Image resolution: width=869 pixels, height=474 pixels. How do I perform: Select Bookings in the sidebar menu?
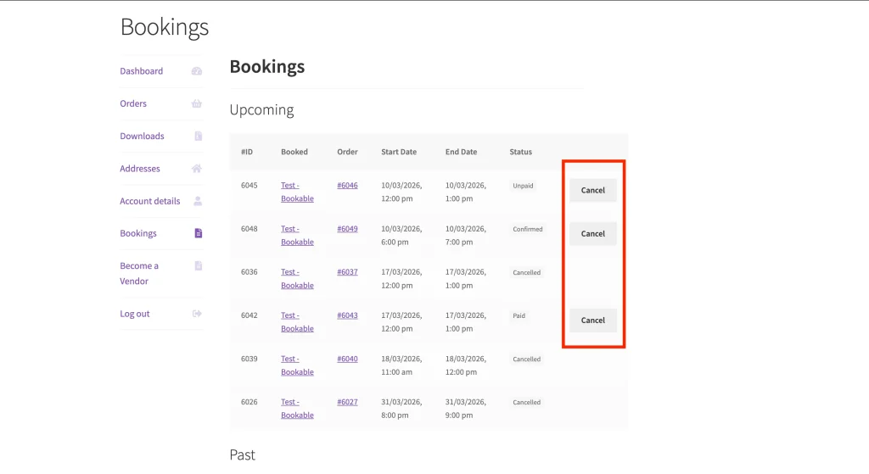pyautogui.click(x=138, y=233)
